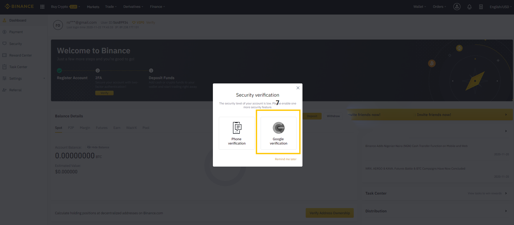
Task: Open Nigerian Naira cash transfer announcement
Action: point(416,146)
